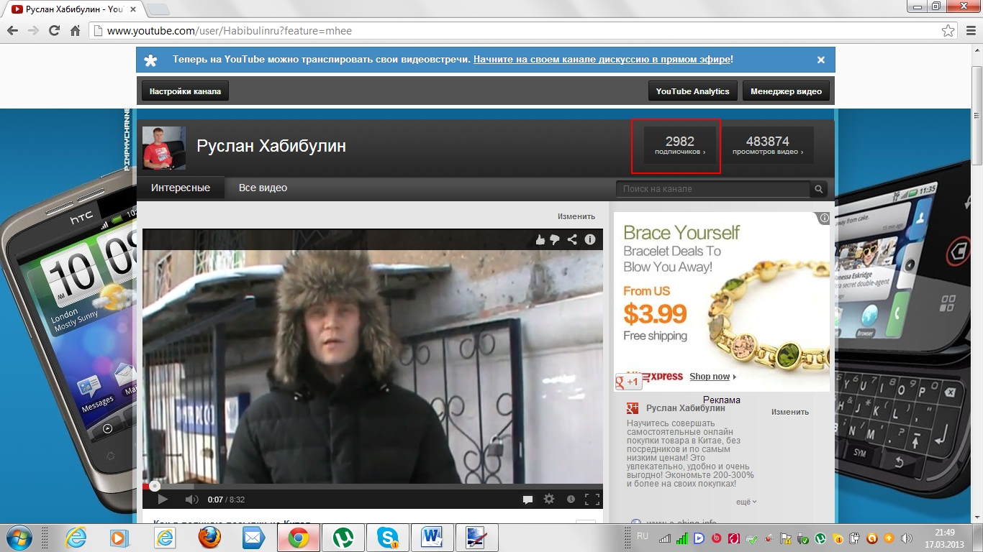Viewport: 983px width, 552px height.
Task: Open uTorrent from taskbar
Action: pos(343,538)
